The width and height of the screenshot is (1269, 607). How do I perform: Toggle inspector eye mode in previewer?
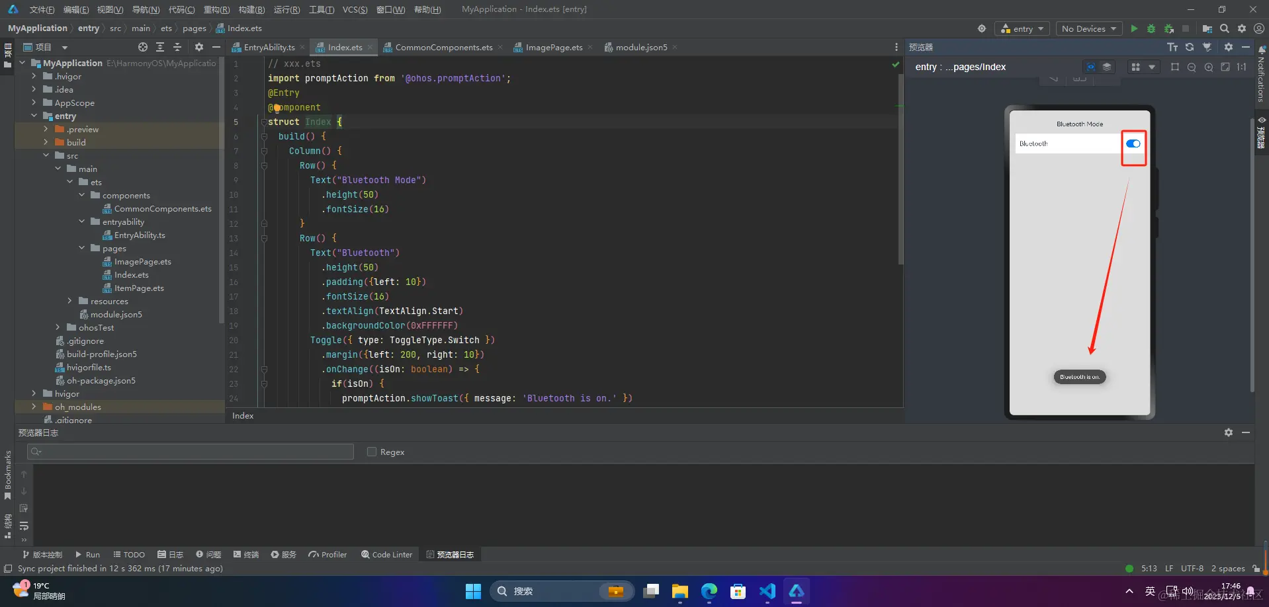click(1091, 67)
